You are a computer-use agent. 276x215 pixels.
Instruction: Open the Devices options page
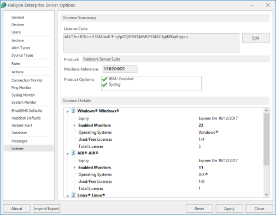pyautogui.click(x=17, y=25)
